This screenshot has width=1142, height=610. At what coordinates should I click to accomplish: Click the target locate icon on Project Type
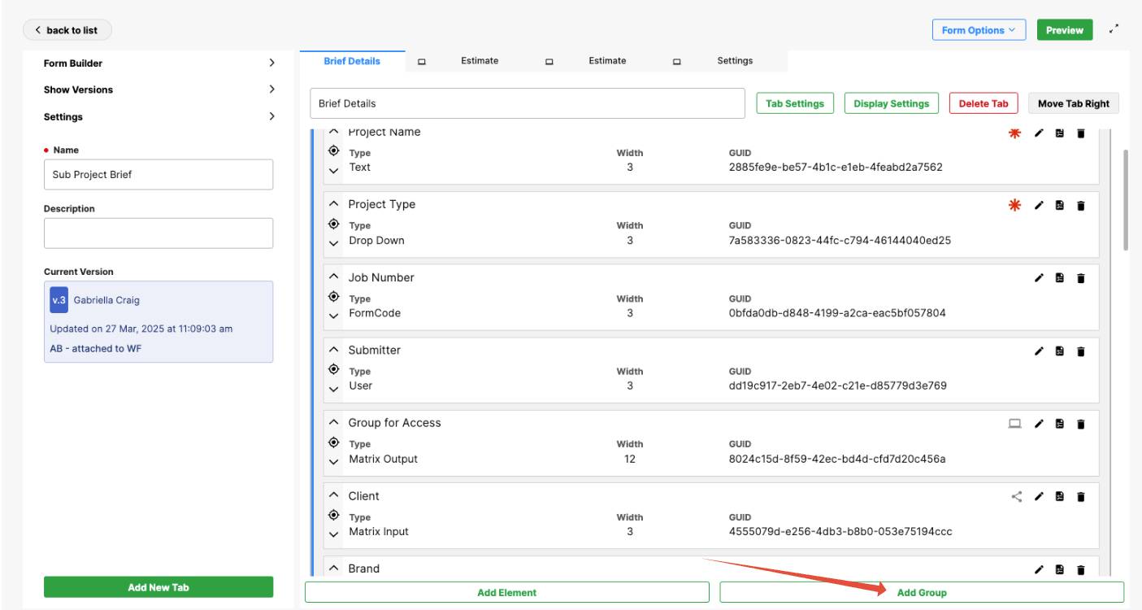coord(333,224)
